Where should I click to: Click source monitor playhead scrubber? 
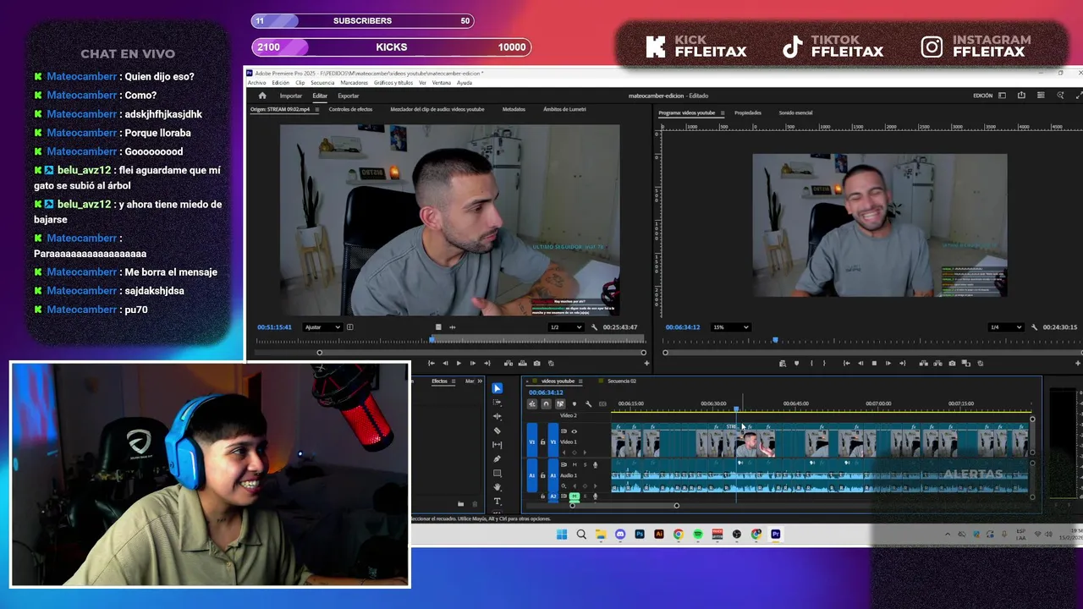(x=432, y=339)
